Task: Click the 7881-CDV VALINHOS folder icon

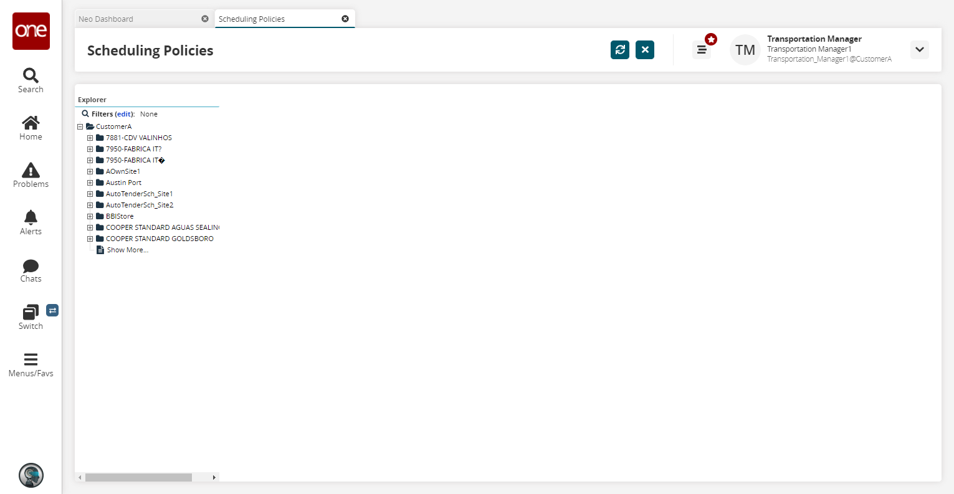Action: [100, 138]
